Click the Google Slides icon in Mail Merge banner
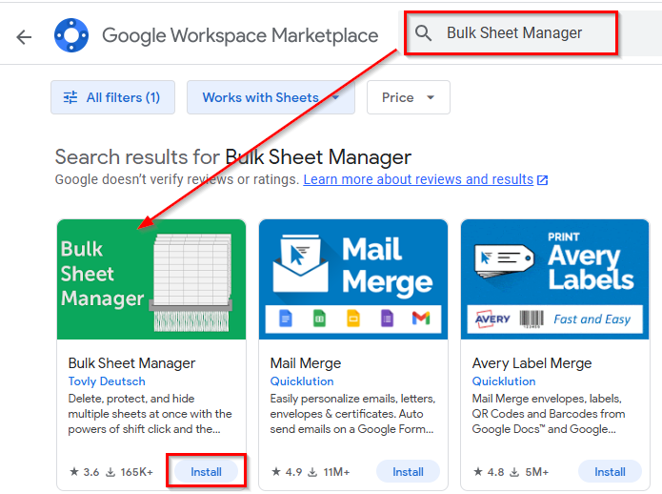The image size is (662, 494). 353,319
